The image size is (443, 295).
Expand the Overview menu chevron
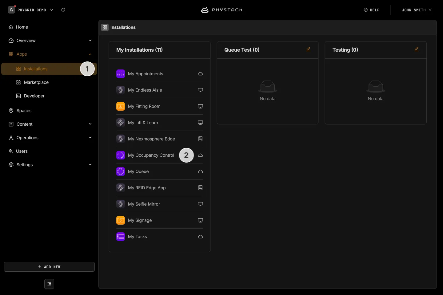(90, 41)
